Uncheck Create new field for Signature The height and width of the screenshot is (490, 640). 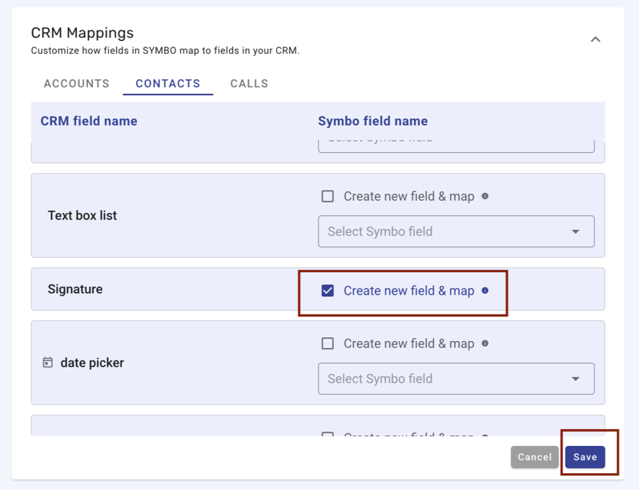pos(328,291)
